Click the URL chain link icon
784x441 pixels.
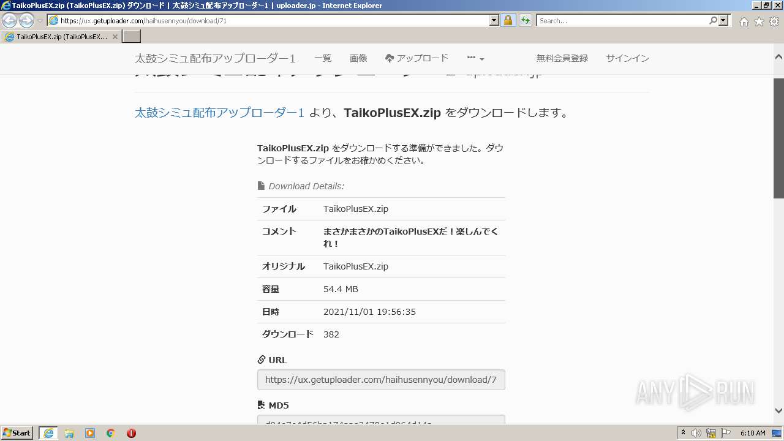click(x=262, y=360)
